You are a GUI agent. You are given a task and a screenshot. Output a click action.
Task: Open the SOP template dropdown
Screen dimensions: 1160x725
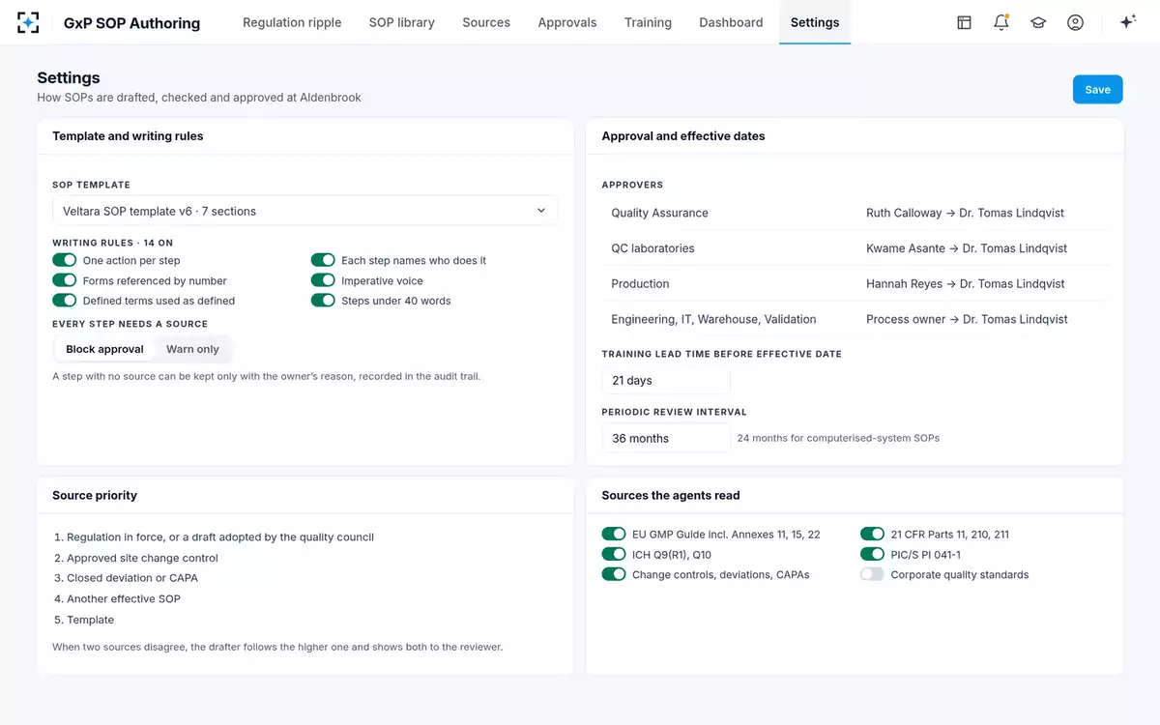click(x=305, y=211)
